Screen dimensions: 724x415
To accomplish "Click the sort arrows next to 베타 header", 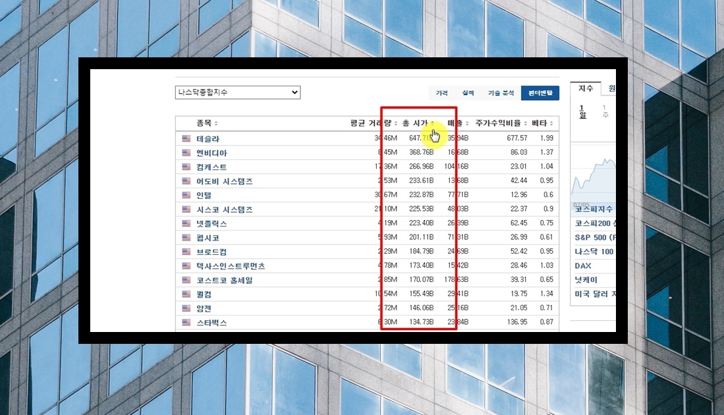I will tap(551, 123).
